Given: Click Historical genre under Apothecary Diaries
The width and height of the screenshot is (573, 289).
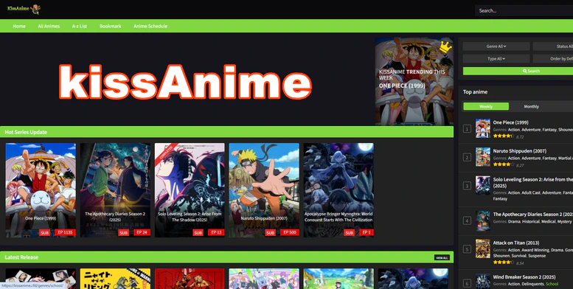Looking at the screenshot, I should (x=530, y=222).
